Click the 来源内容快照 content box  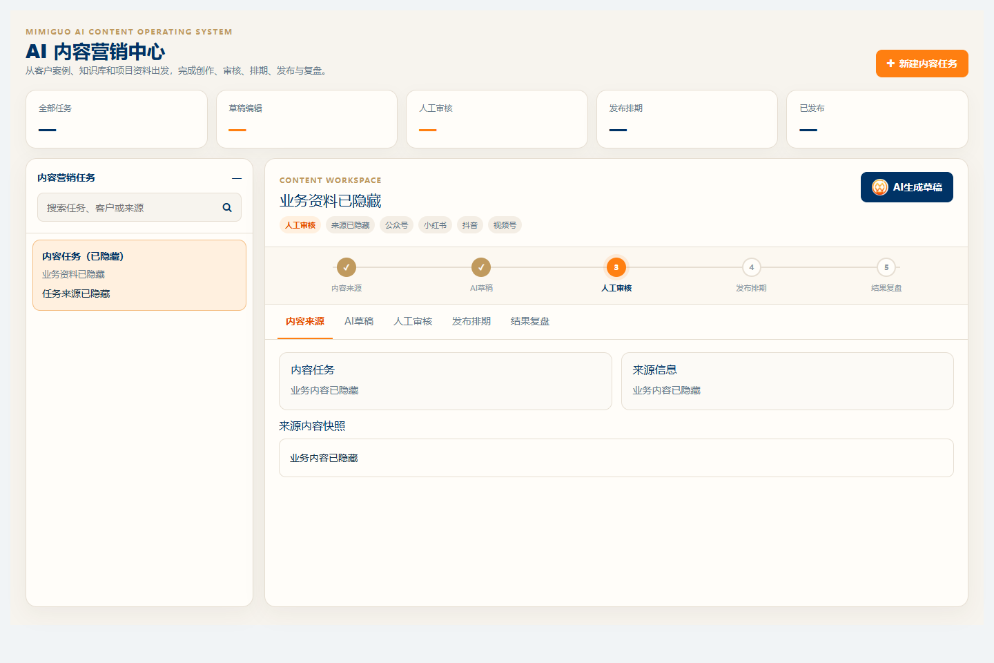(616, 458)
